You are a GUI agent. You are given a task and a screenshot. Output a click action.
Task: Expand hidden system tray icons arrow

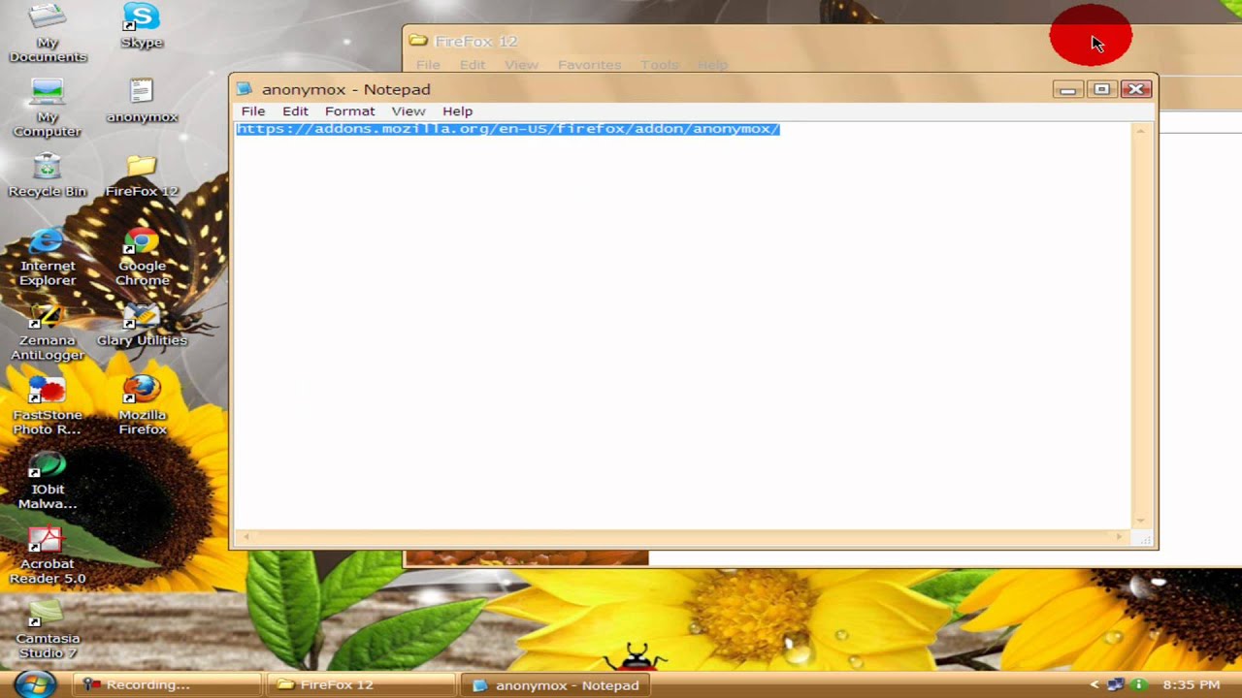click(x=1095, y=684)
